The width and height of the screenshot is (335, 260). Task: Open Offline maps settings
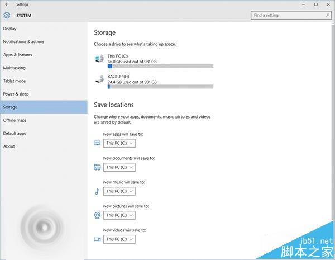coord(44,120)
